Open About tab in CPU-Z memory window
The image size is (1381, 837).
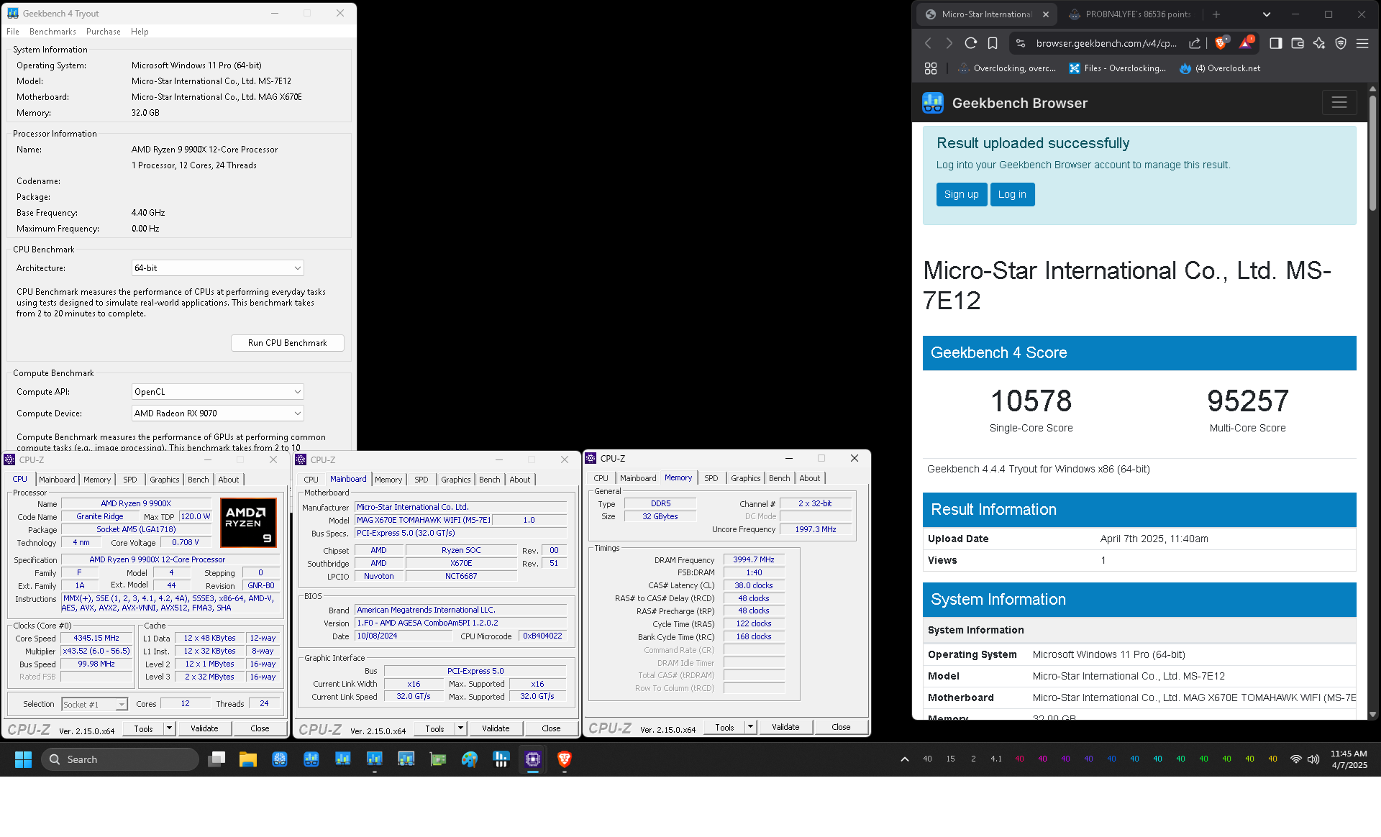point(810,478)
